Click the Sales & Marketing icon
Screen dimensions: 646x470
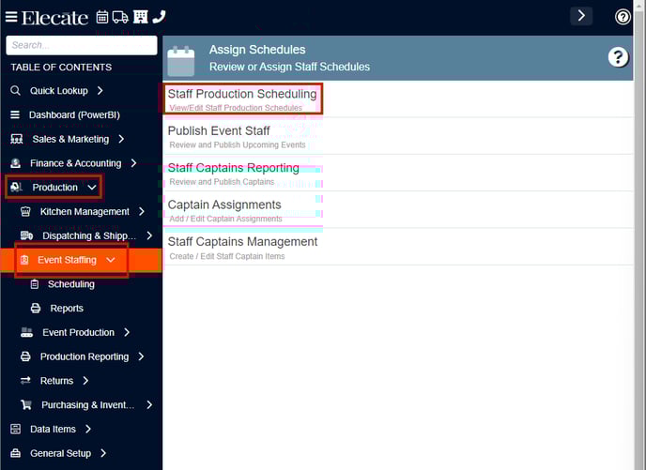(x=17, y=139)
